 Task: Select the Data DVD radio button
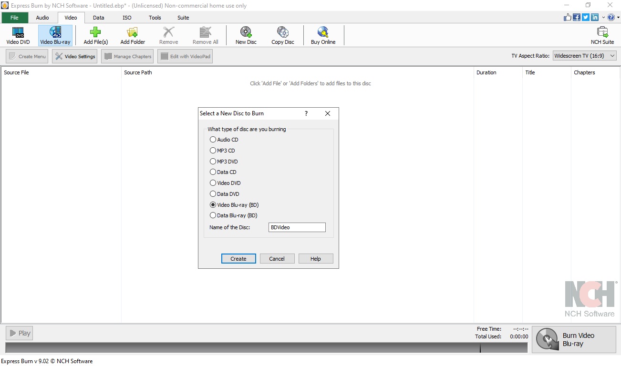click(x=213, y=194)
